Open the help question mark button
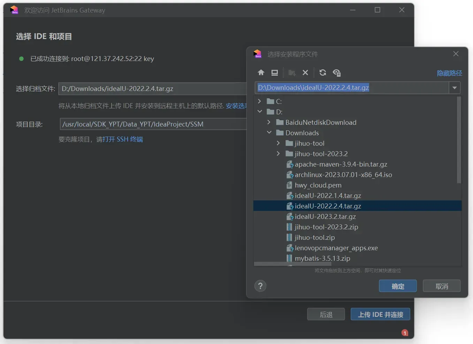Screen dimensions: 473x344 [x=260, y=286]
